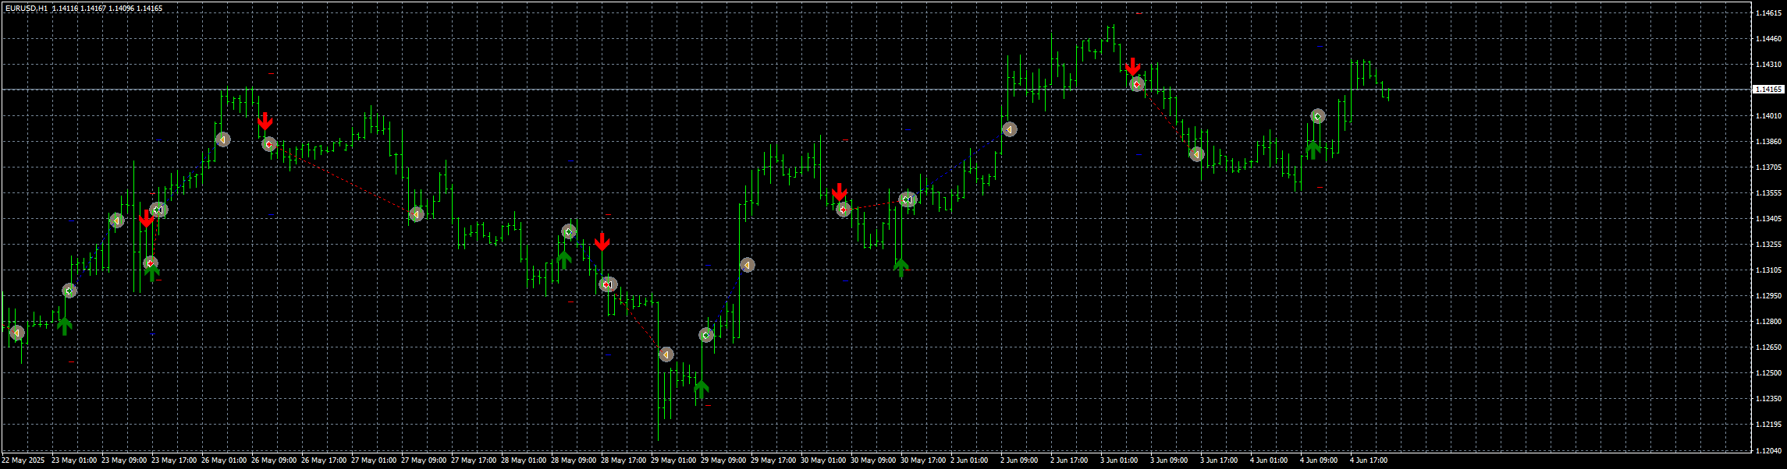This screenshot has height=469, width=1787.
Task: Select the green buy arrow near 30 May 17:00
Action: 901,268
